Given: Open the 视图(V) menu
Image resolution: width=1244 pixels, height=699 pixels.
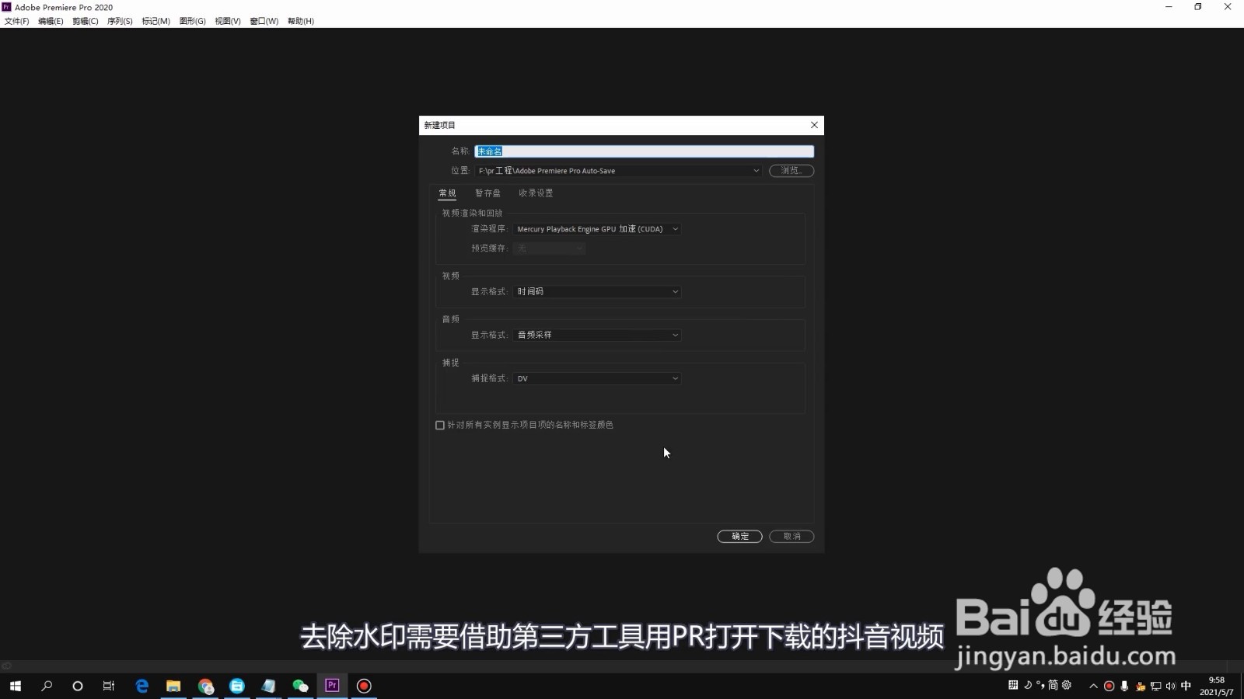Looking at the screenshot, I should [x=228, y=21].
